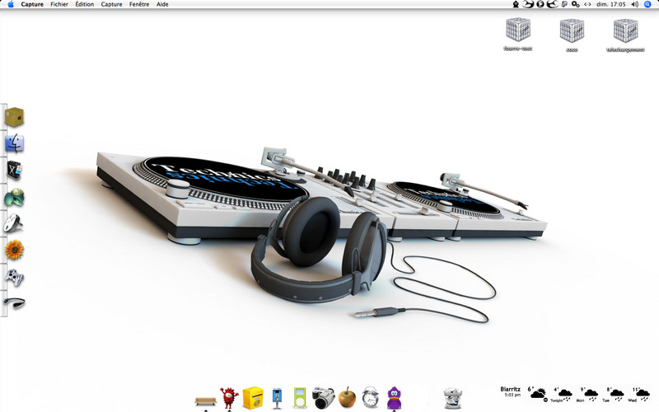Screen dimensions: 659x412
Task: Open the Trash in the dock
Action: click(x=452, y=398)
